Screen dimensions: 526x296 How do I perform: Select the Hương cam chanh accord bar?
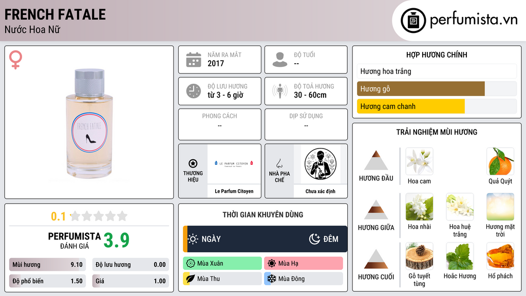pyautogui.click(x=437, y=106)
